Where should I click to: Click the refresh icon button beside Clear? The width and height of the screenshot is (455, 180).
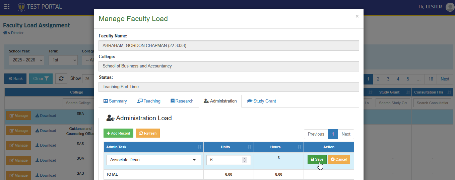[x=61, y=79]
